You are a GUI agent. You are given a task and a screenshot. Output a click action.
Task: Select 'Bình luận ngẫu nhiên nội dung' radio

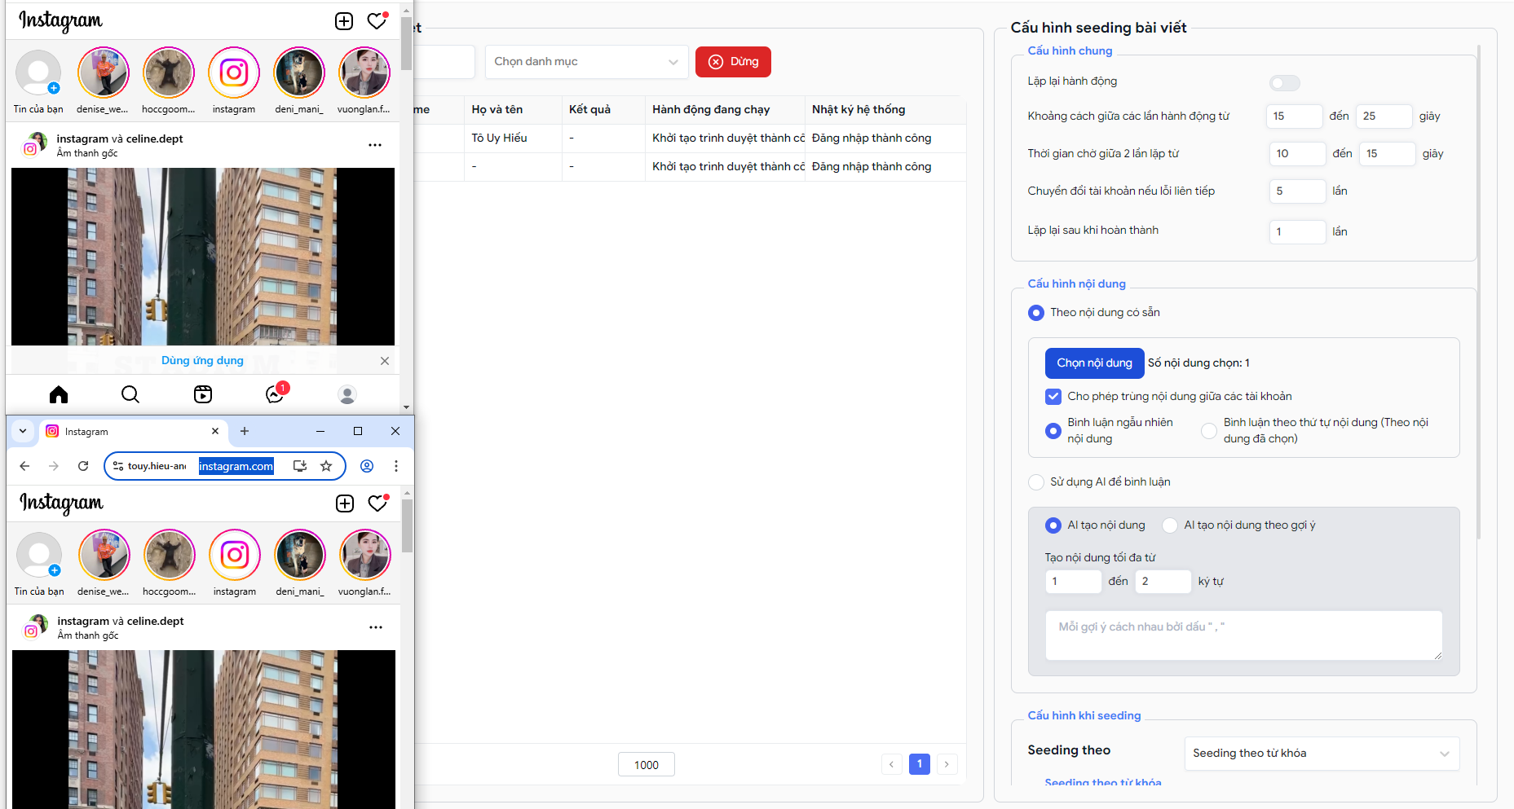click(x=1053, y=431)
